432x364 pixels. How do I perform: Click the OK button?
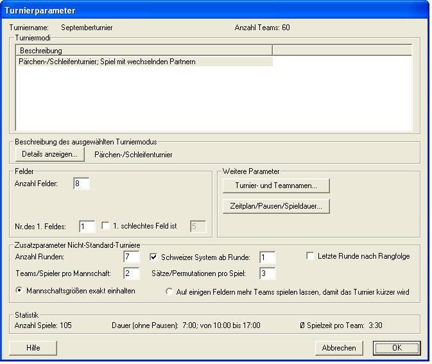click(x=396, y=348)
